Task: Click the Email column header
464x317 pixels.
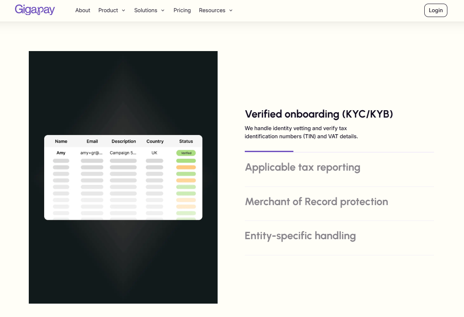Action: [x=92, y=141]
